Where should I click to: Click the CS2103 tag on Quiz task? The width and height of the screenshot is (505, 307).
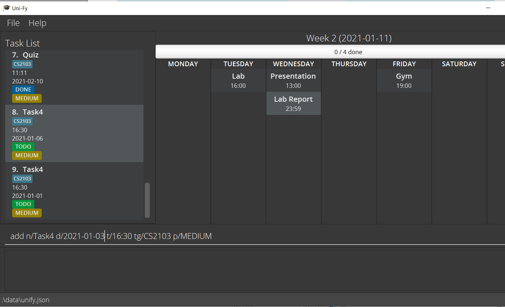22,64
